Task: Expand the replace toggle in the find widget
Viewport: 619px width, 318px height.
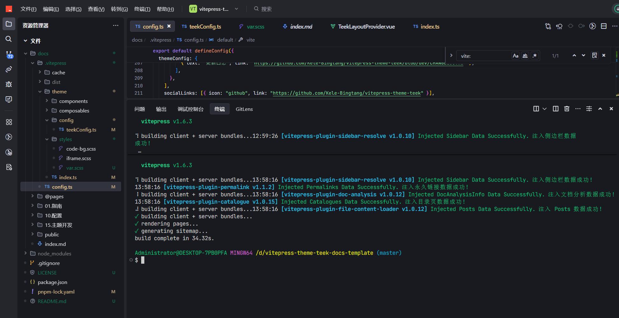Action: (451, 56)
